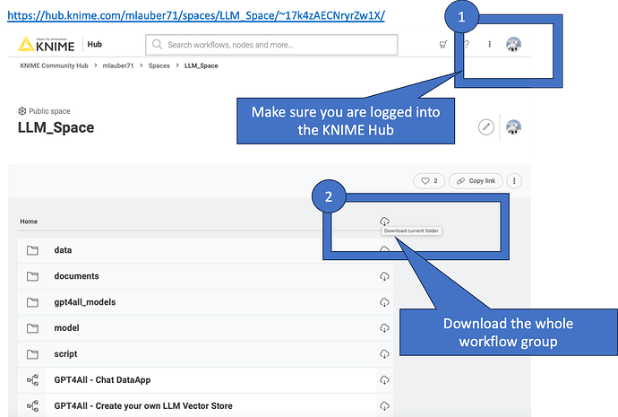Open the header three-dot menu

coord(490,44)
